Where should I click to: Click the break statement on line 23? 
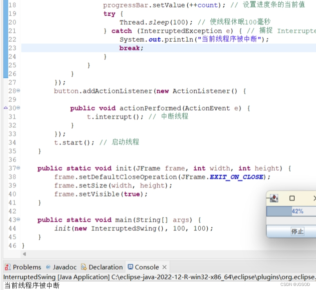131,48
